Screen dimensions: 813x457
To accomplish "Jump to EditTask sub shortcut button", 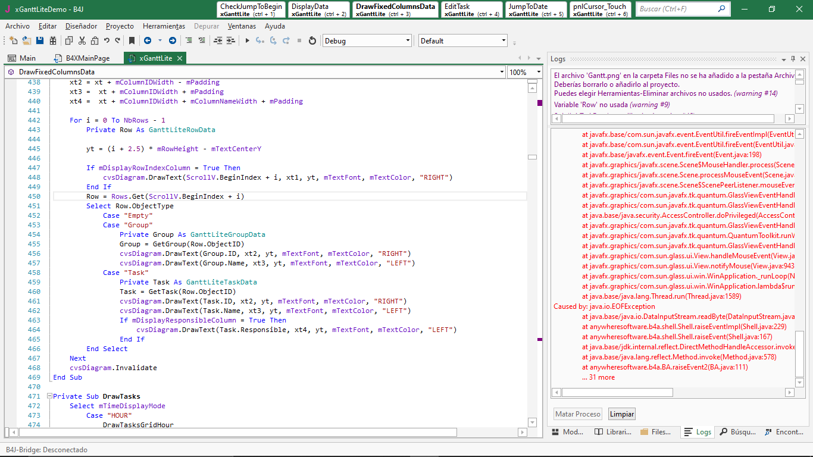I will pyautogui.click(x=472, y=10).
